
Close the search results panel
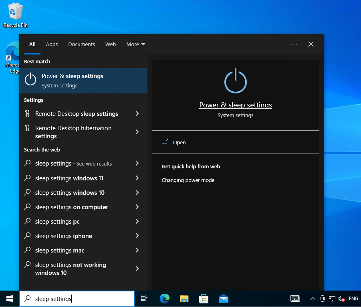[311, 44]
